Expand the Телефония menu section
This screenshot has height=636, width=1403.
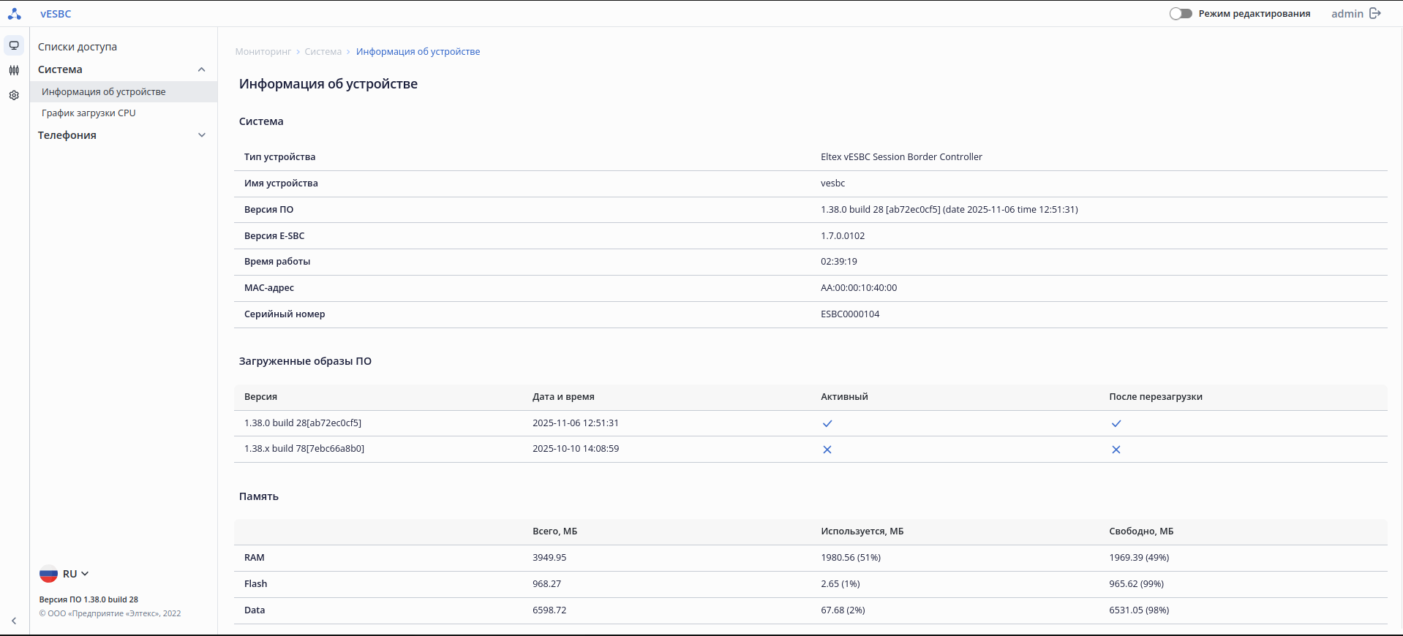[x=202, y=135]
